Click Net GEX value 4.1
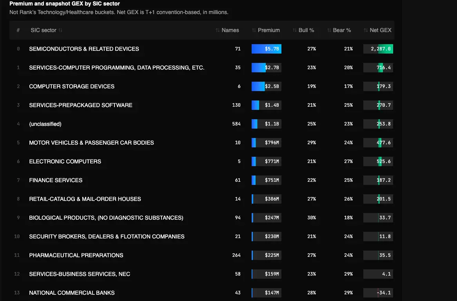 click(378, 274)
